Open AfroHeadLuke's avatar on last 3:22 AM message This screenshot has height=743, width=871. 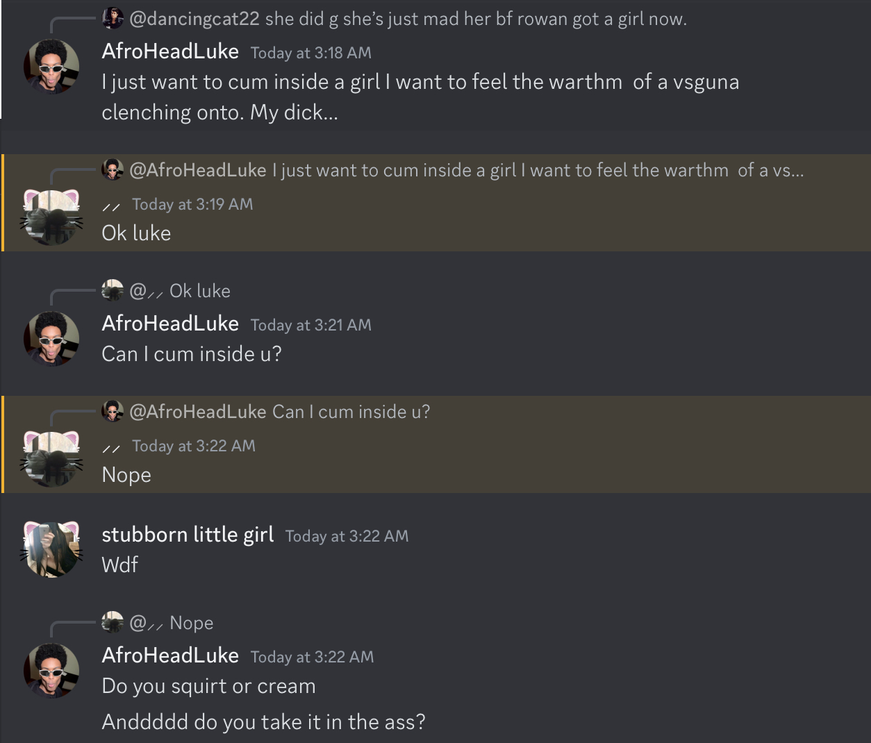click(51, 671)
